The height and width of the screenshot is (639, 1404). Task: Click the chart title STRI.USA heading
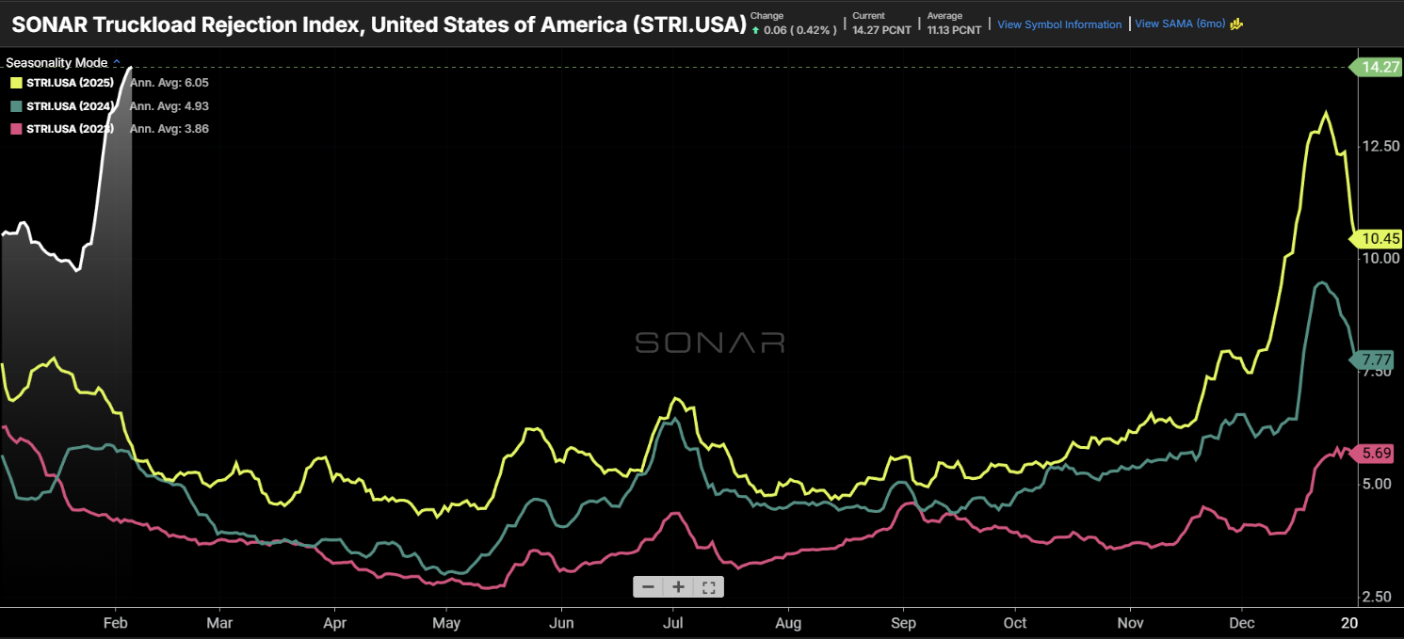379,24
